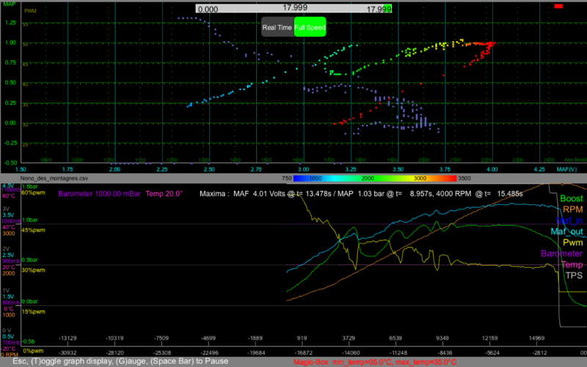Click the 'Temp 20.0°' reading
This screenshot has height=367, width=587.
[164, 194]
